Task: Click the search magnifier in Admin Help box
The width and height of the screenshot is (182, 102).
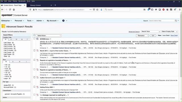Action: (176, 21)
